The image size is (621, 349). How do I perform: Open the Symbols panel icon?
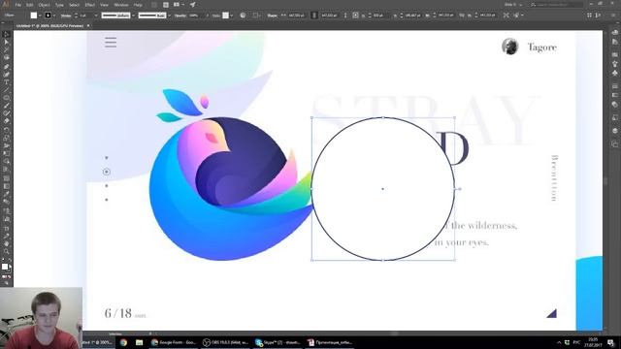pos(614,74)
